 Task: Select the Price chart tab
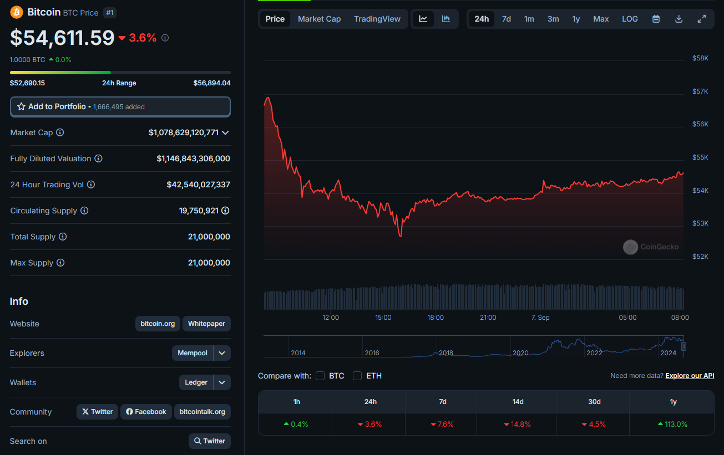pyautogui.click(x=275, y=19)
